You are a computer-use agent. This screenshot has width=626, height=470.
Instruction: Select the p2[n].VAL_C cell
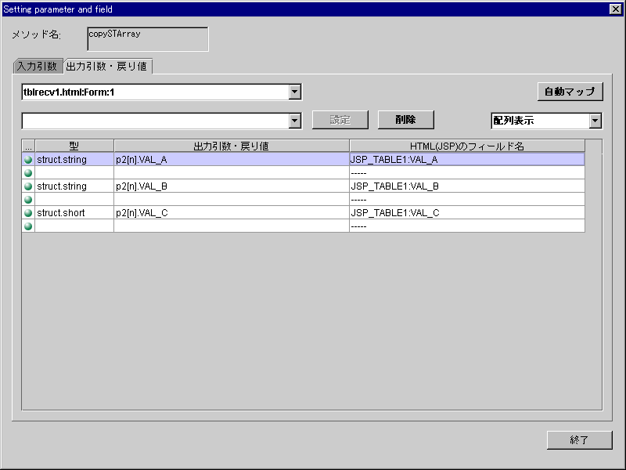(231, 213)
